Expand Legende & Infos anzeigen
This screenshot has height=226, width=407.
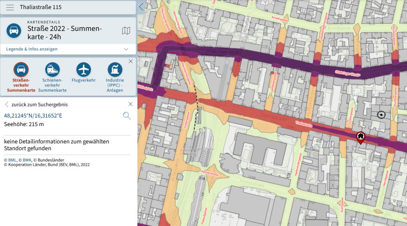coord(68,49)
